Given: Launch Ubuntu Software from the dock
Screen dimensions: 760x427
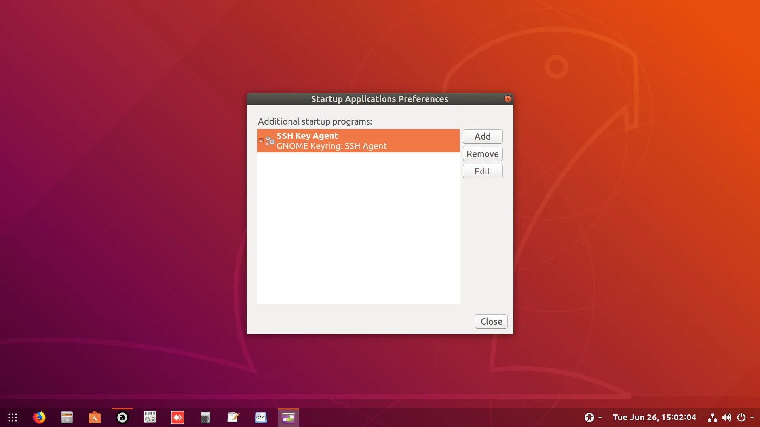Looking at the screenshot, I should 94,418.
